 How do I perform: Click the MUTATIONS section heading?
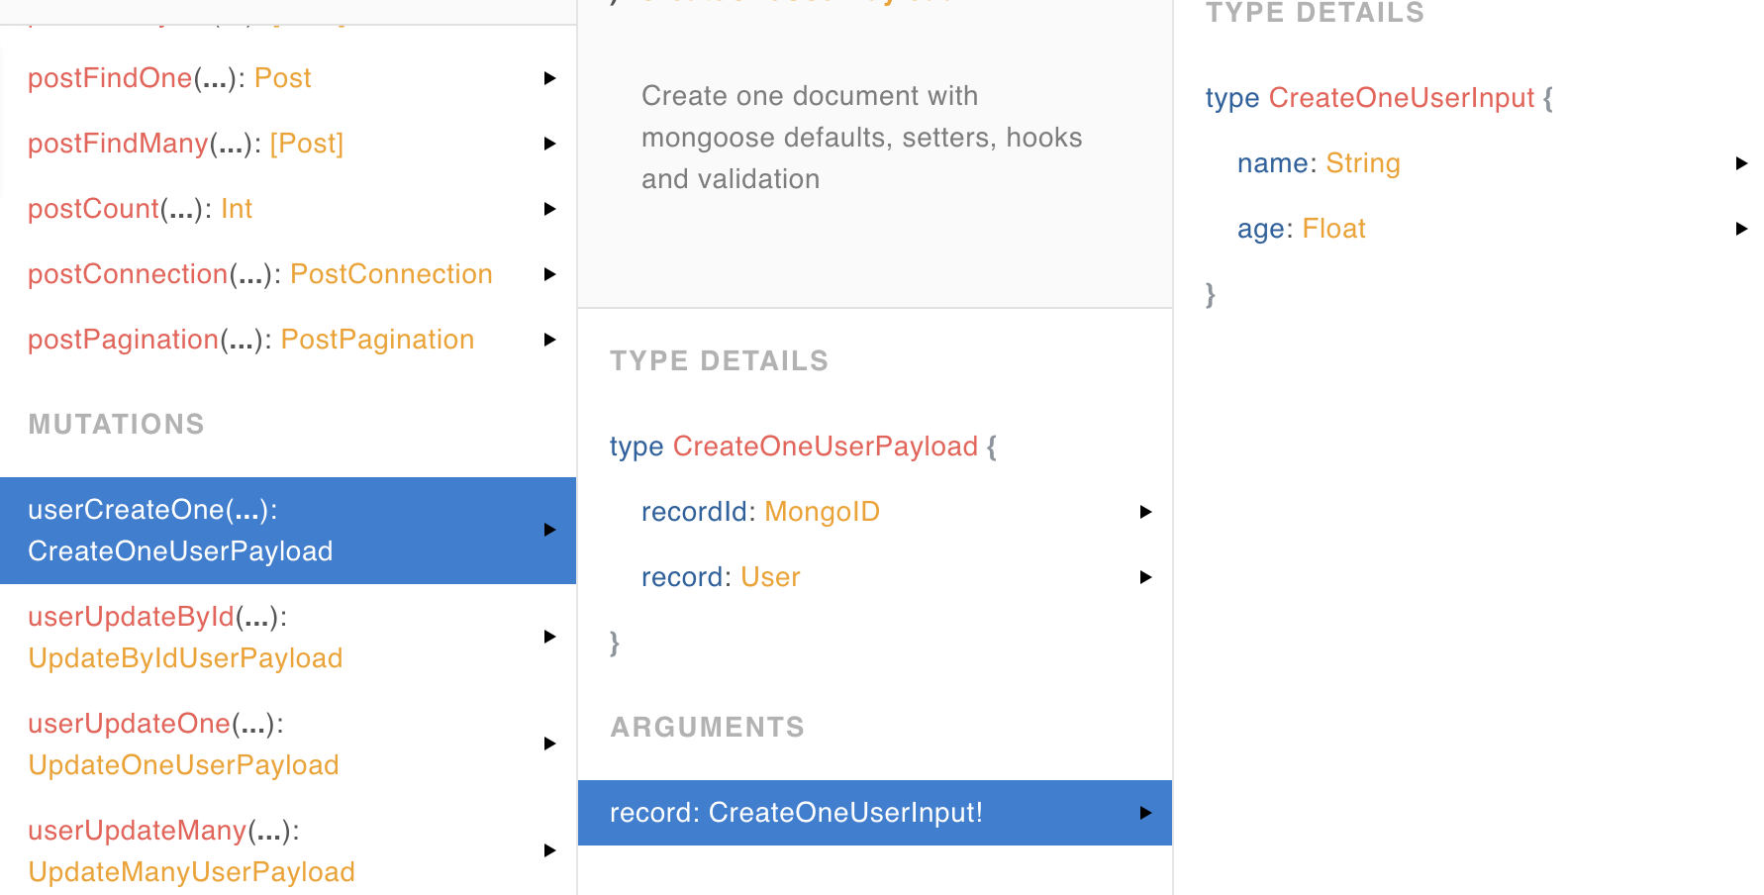click(116, 425)
